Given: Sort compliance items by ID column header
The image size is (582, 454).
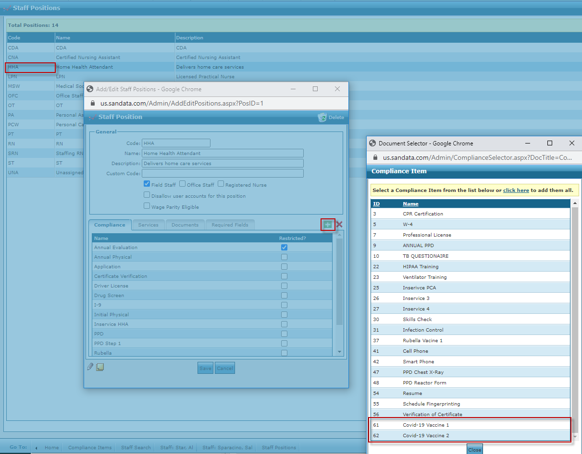Looking at the screenshot, I should pyautogui.click(x=376, y=203).
